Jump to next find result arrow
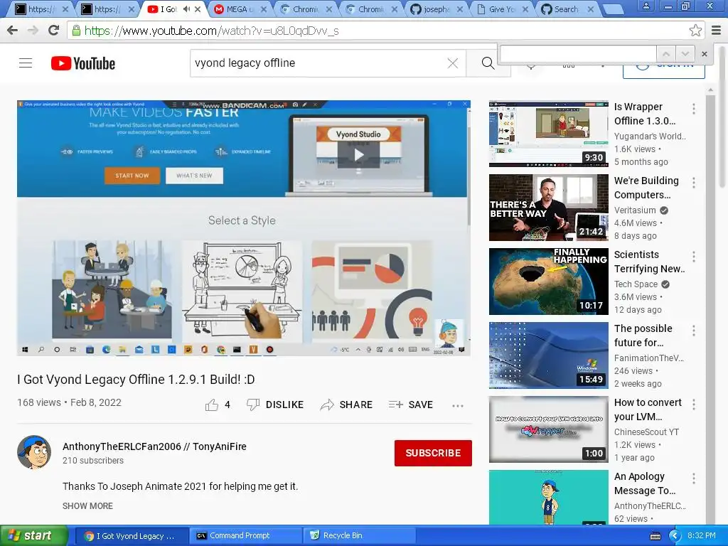This screenshot has height=546, width=728. coord(685,54)
